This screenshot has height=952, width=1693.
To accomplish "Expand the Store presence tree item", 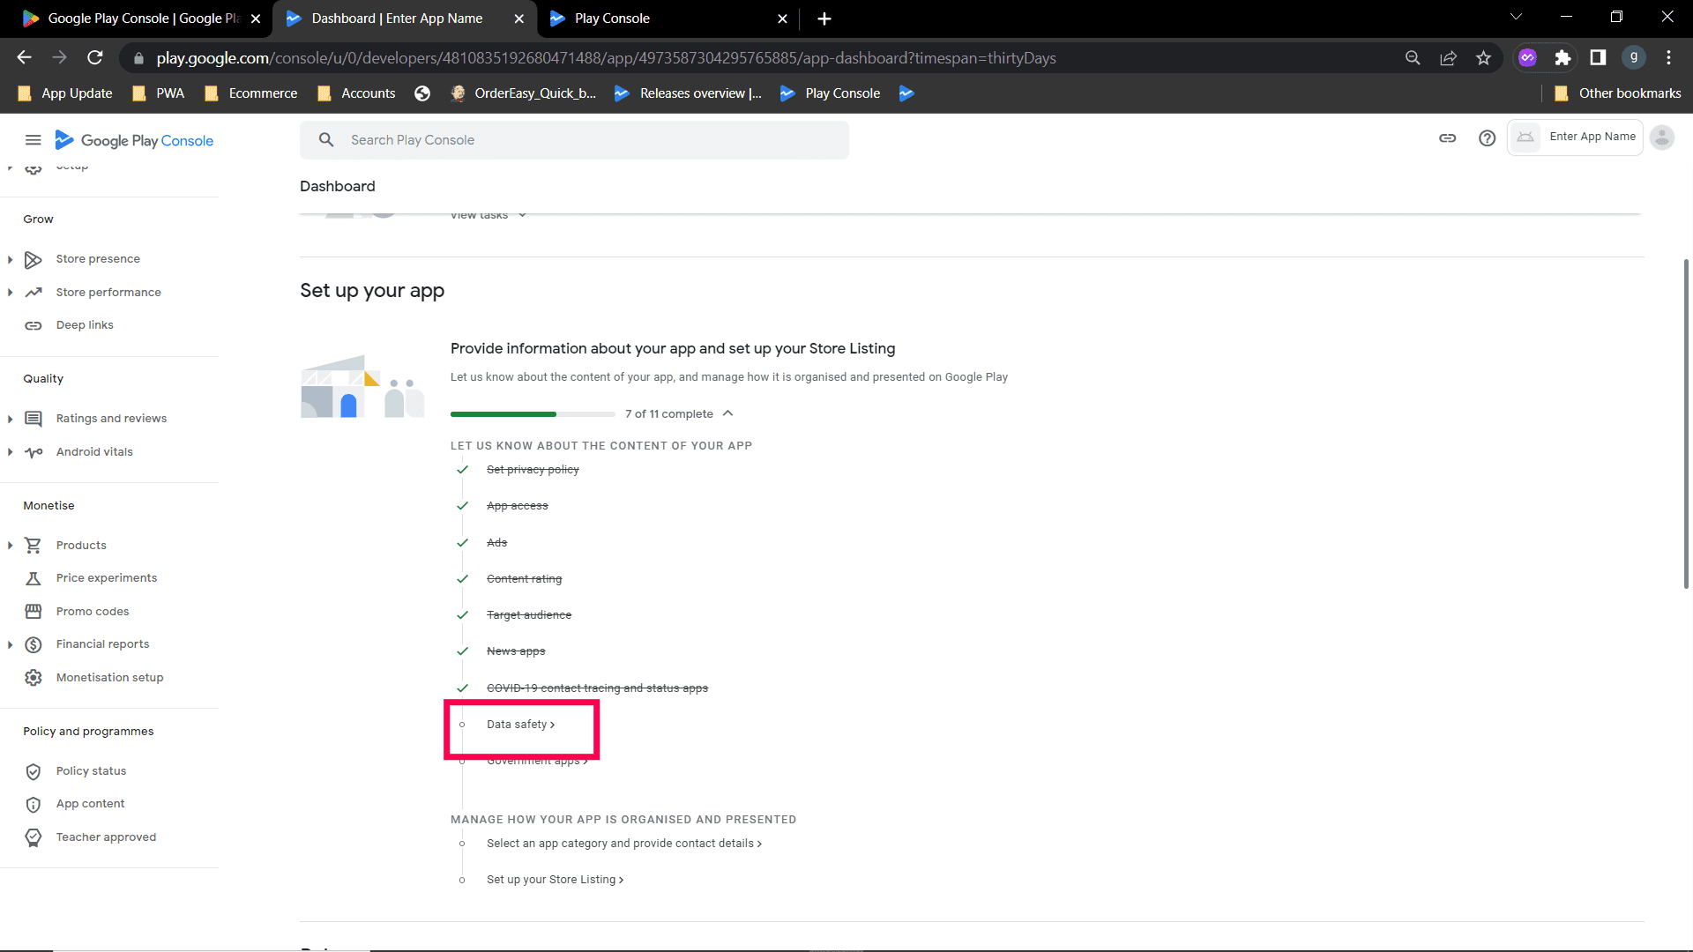I will coord(10,259).
